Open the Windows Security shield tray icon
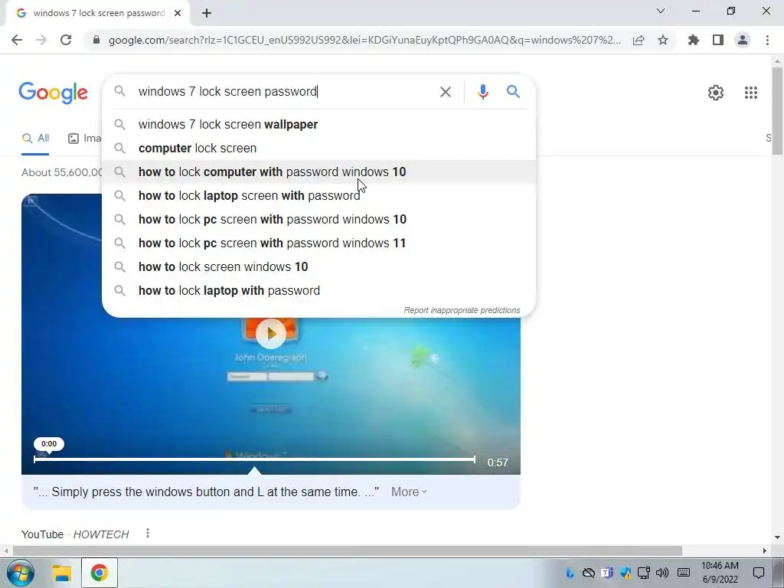784x588 pixels. (x=625, y=573)
